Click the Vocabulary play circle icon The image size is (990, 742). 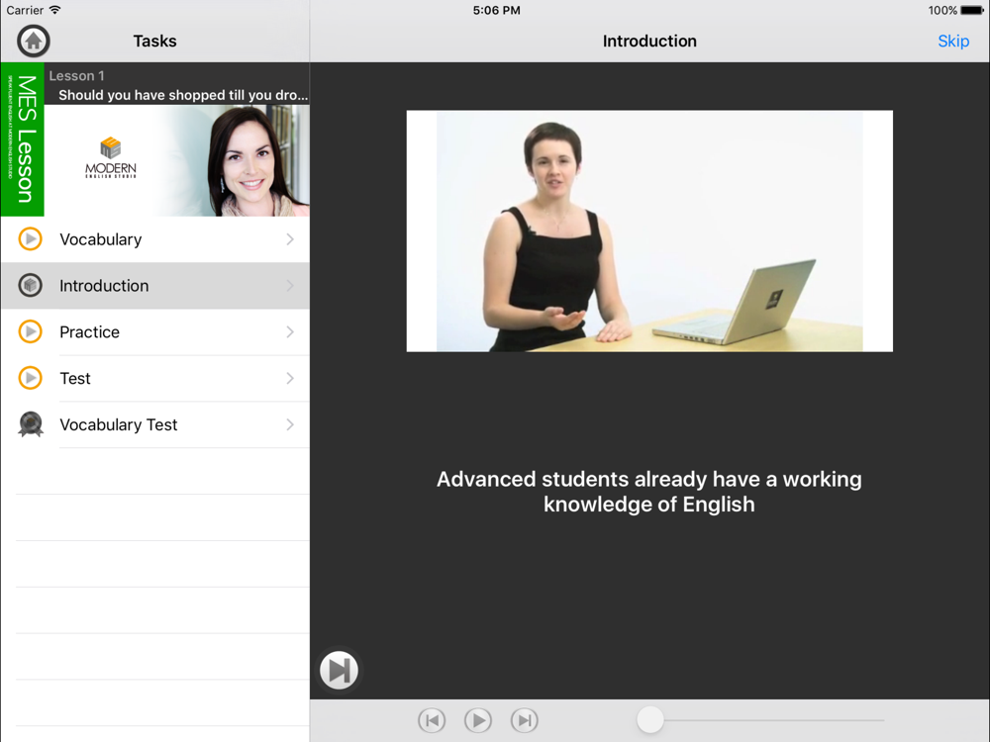tap(30, 239)
